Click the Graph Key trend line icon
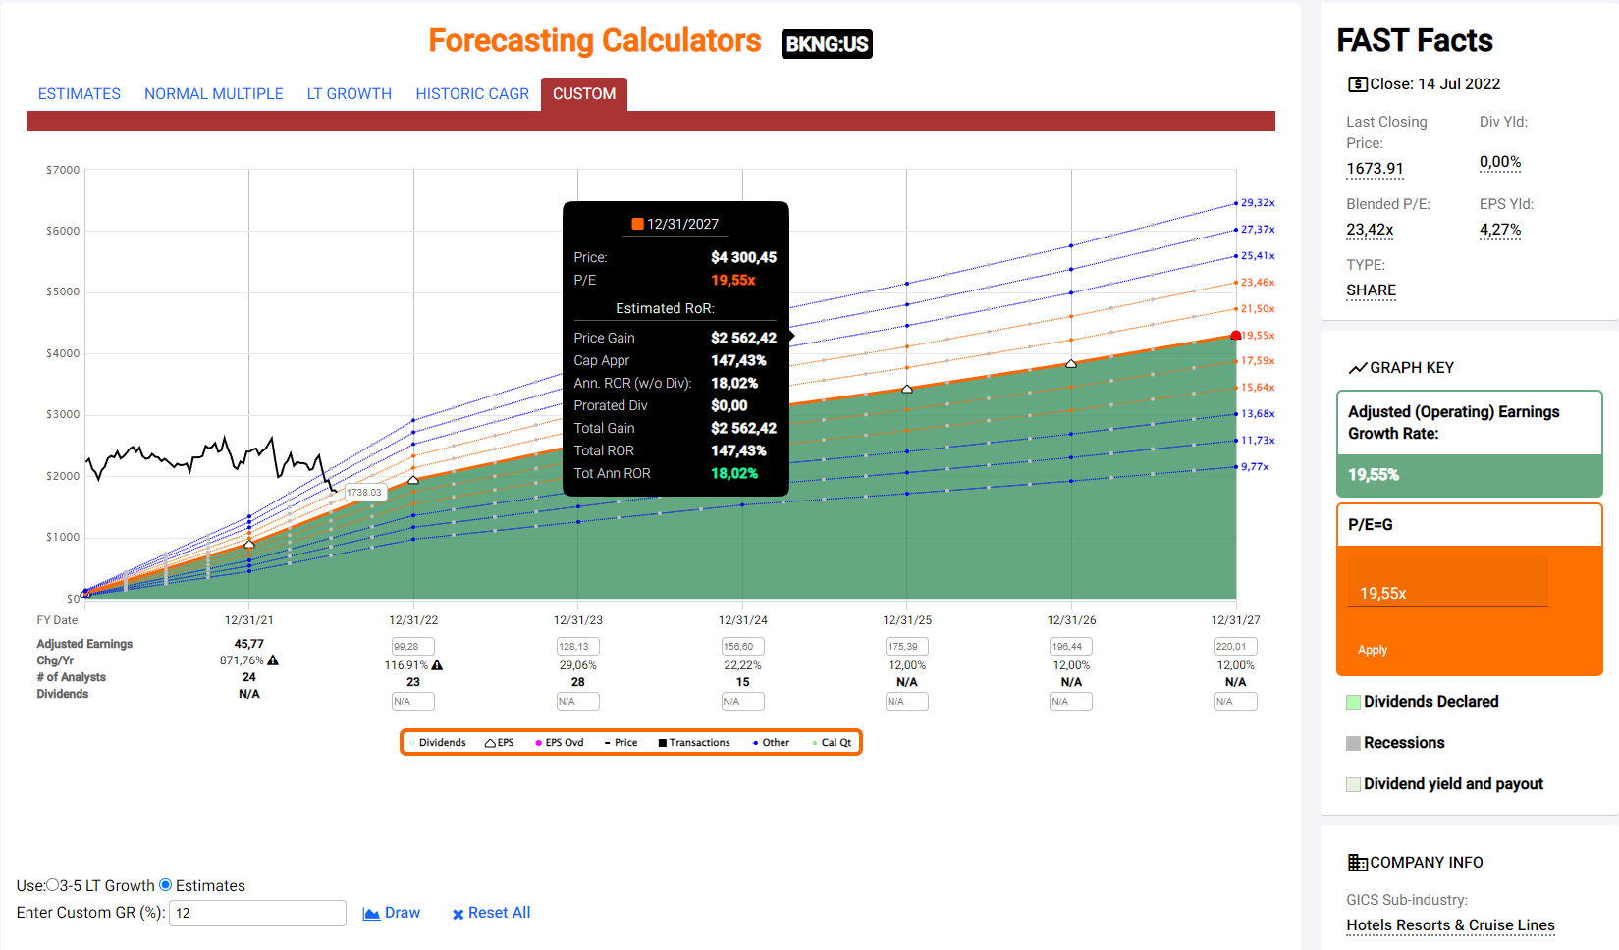This screenshot has height=950, width=1619. 1357,368
